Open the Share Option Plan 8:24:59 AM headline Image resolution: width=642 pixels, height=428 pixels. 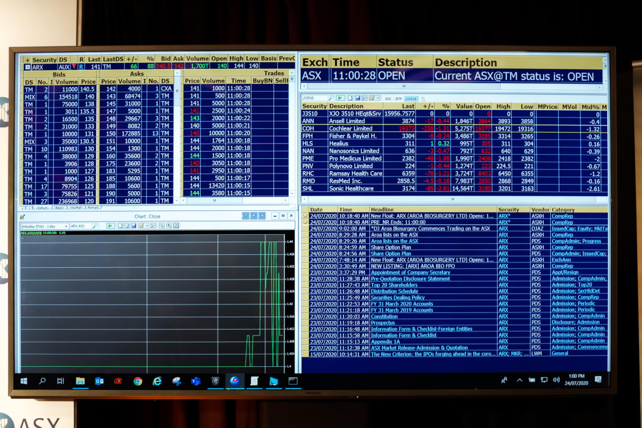coord(391,248)
